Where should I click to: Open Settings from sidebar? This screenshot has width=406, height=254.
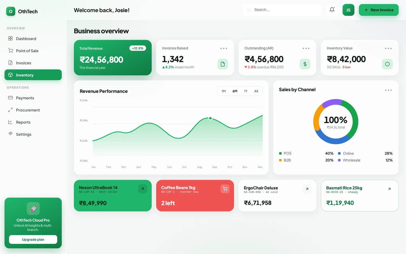pos(33,134)
